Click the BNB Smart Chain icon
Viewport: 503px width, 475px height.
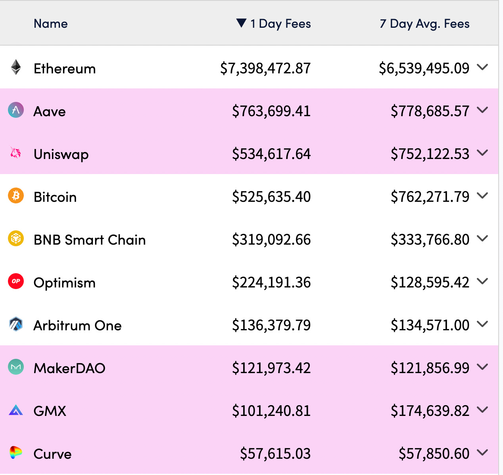coord(16,239)
